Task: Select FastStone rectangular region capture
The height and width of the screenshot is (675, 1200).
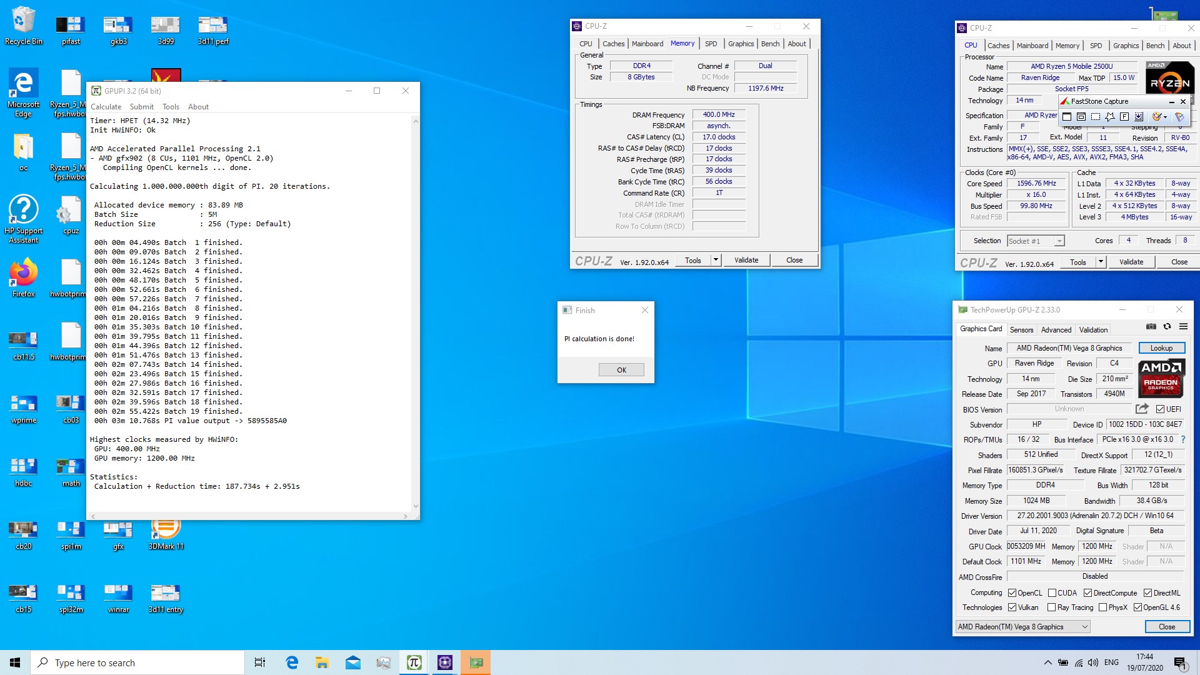Action: (1096, 117)
